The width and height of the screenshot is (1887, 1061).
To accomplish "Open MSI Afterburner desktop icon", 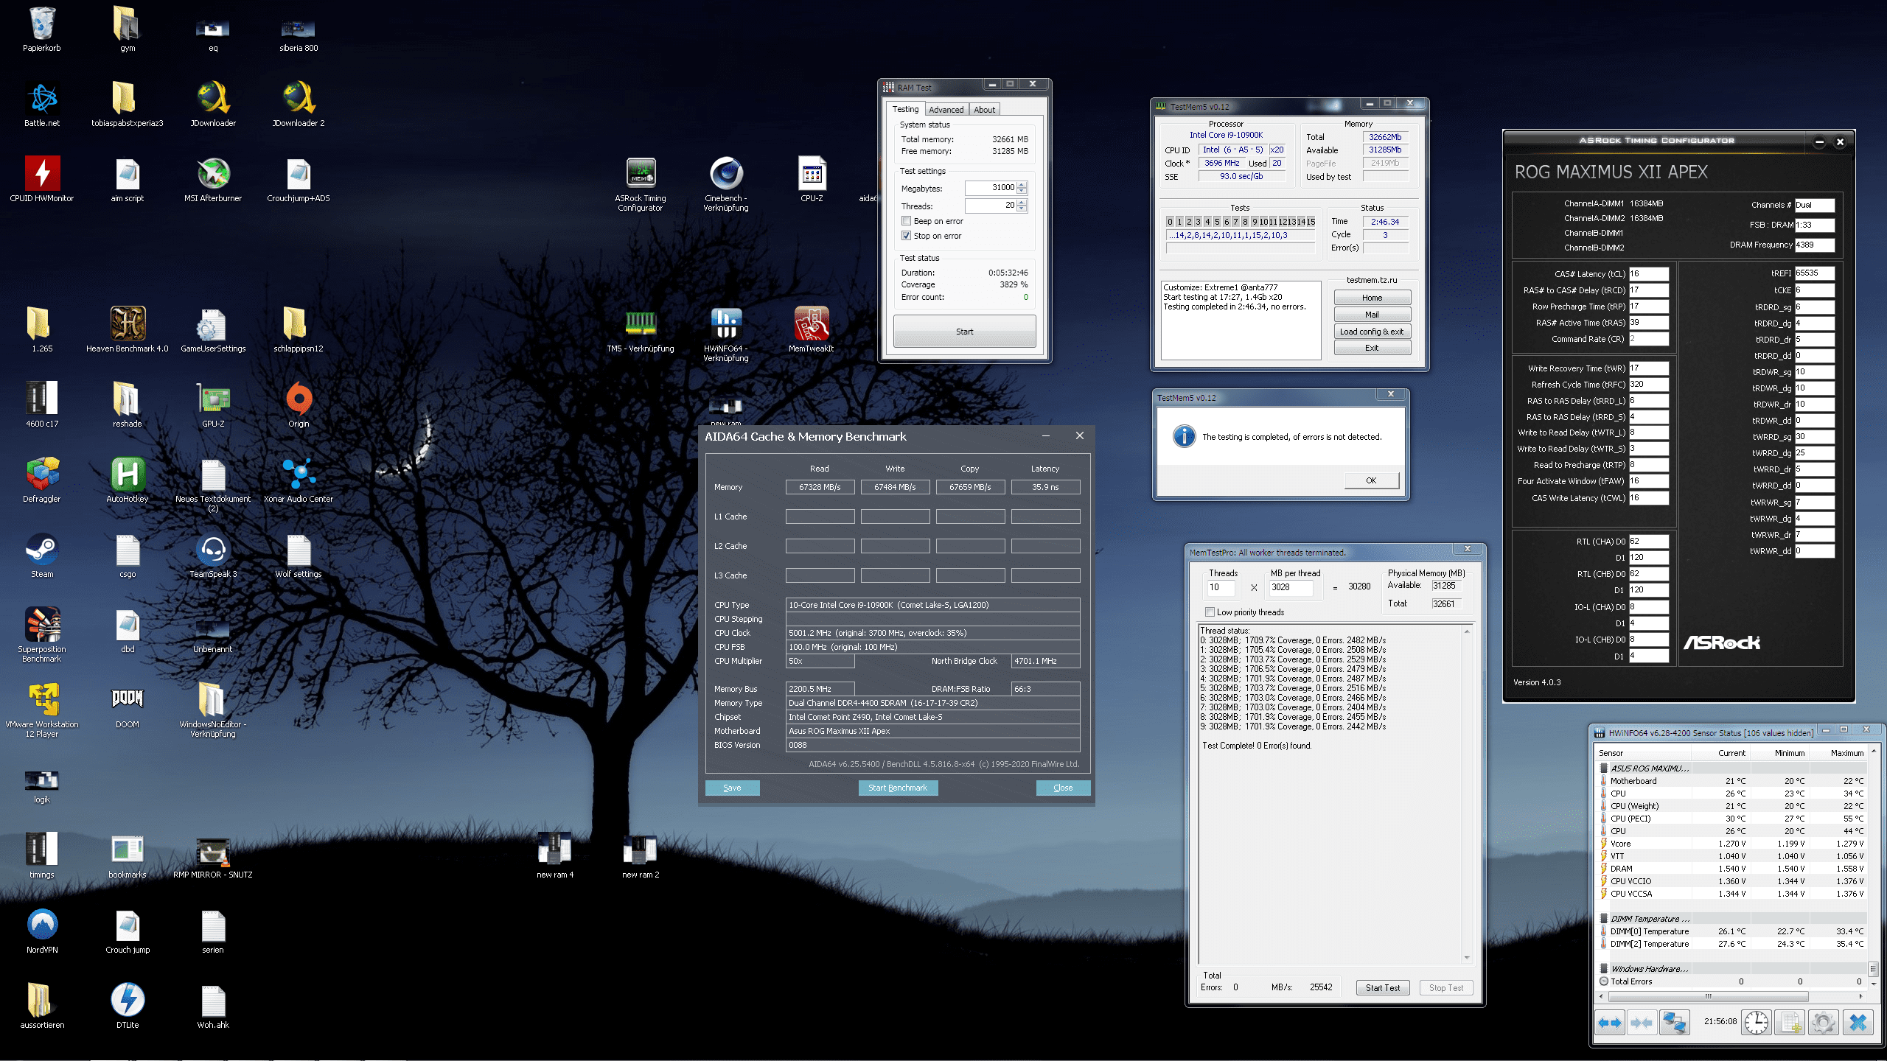I will [x=213, y=175].
